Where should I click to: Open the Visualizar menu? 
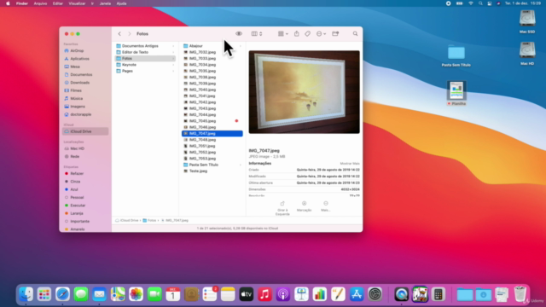pyautogui.click(x=77, y=3)
